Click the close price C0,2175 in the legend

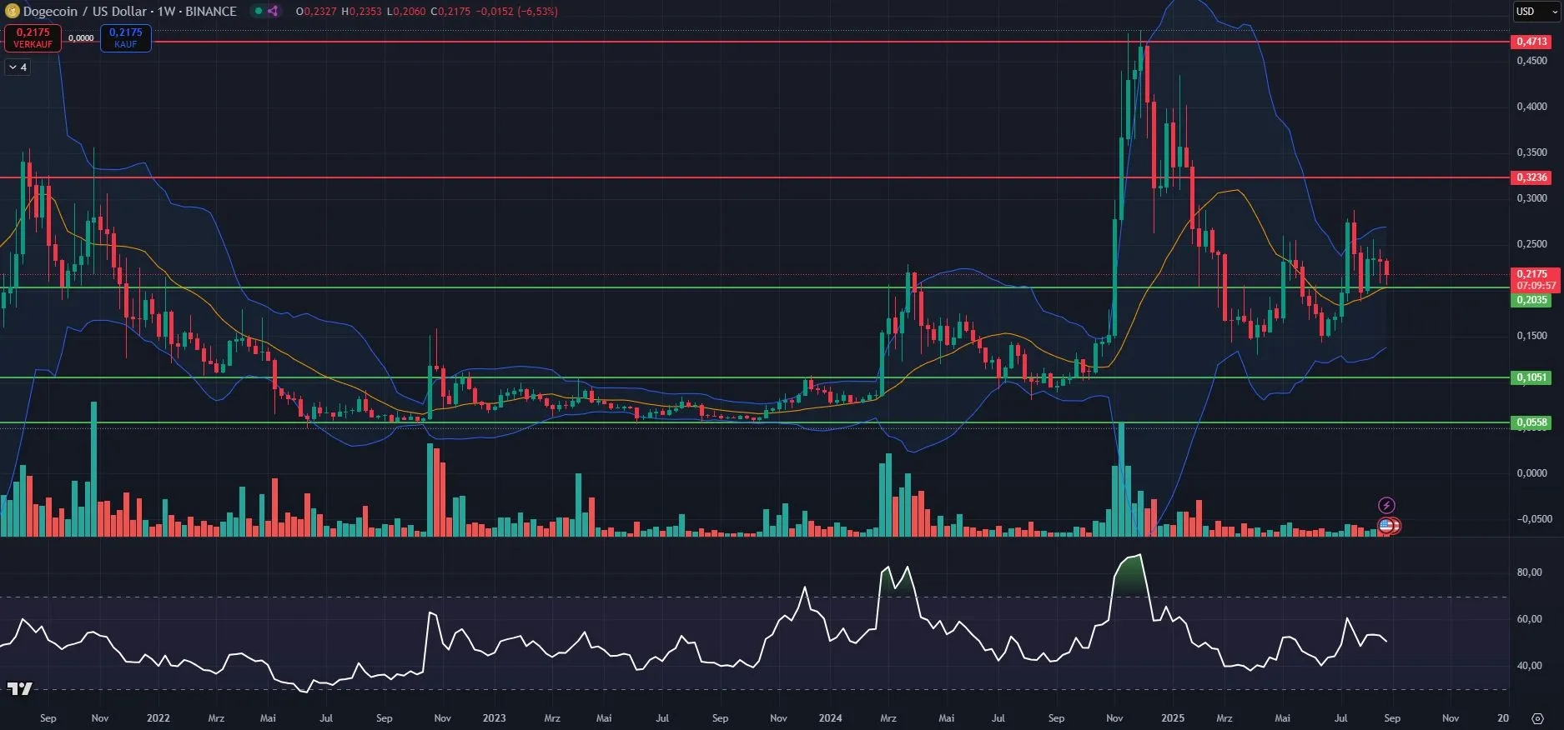coord(450,12)
